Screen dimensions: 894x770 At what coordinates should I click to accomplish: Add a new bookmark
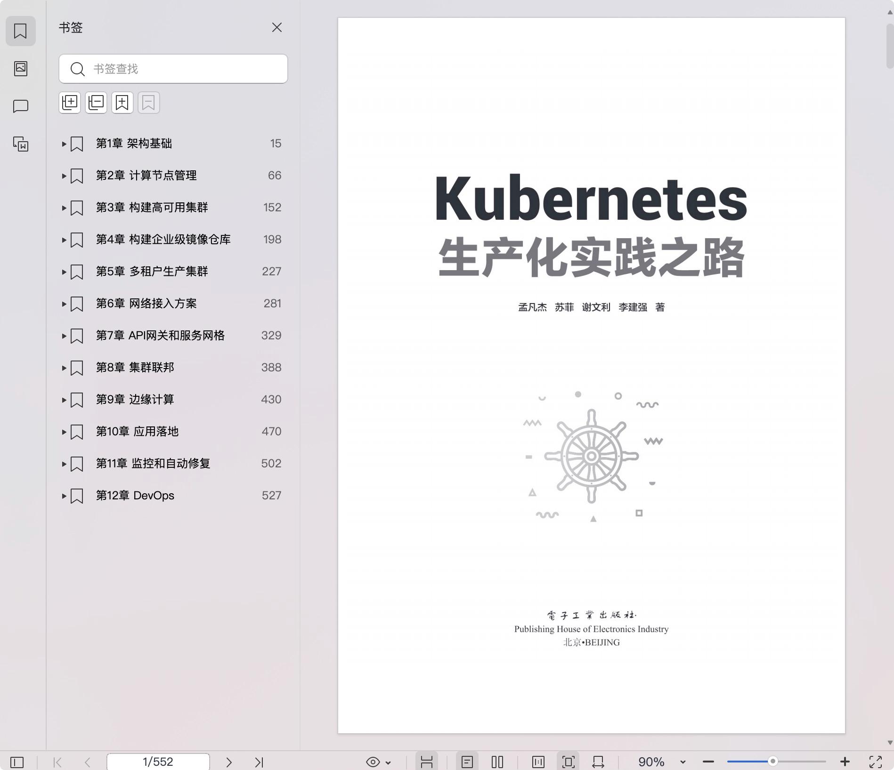pos(122,103)
